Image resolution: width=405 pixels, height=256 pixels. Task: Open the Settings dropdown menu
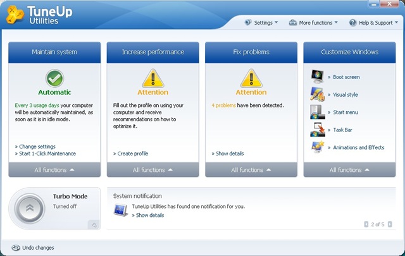[261, 23]
